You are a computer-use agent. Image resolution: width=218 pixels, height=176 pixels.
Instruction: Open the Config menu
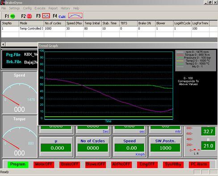click(x=27, y=9)
